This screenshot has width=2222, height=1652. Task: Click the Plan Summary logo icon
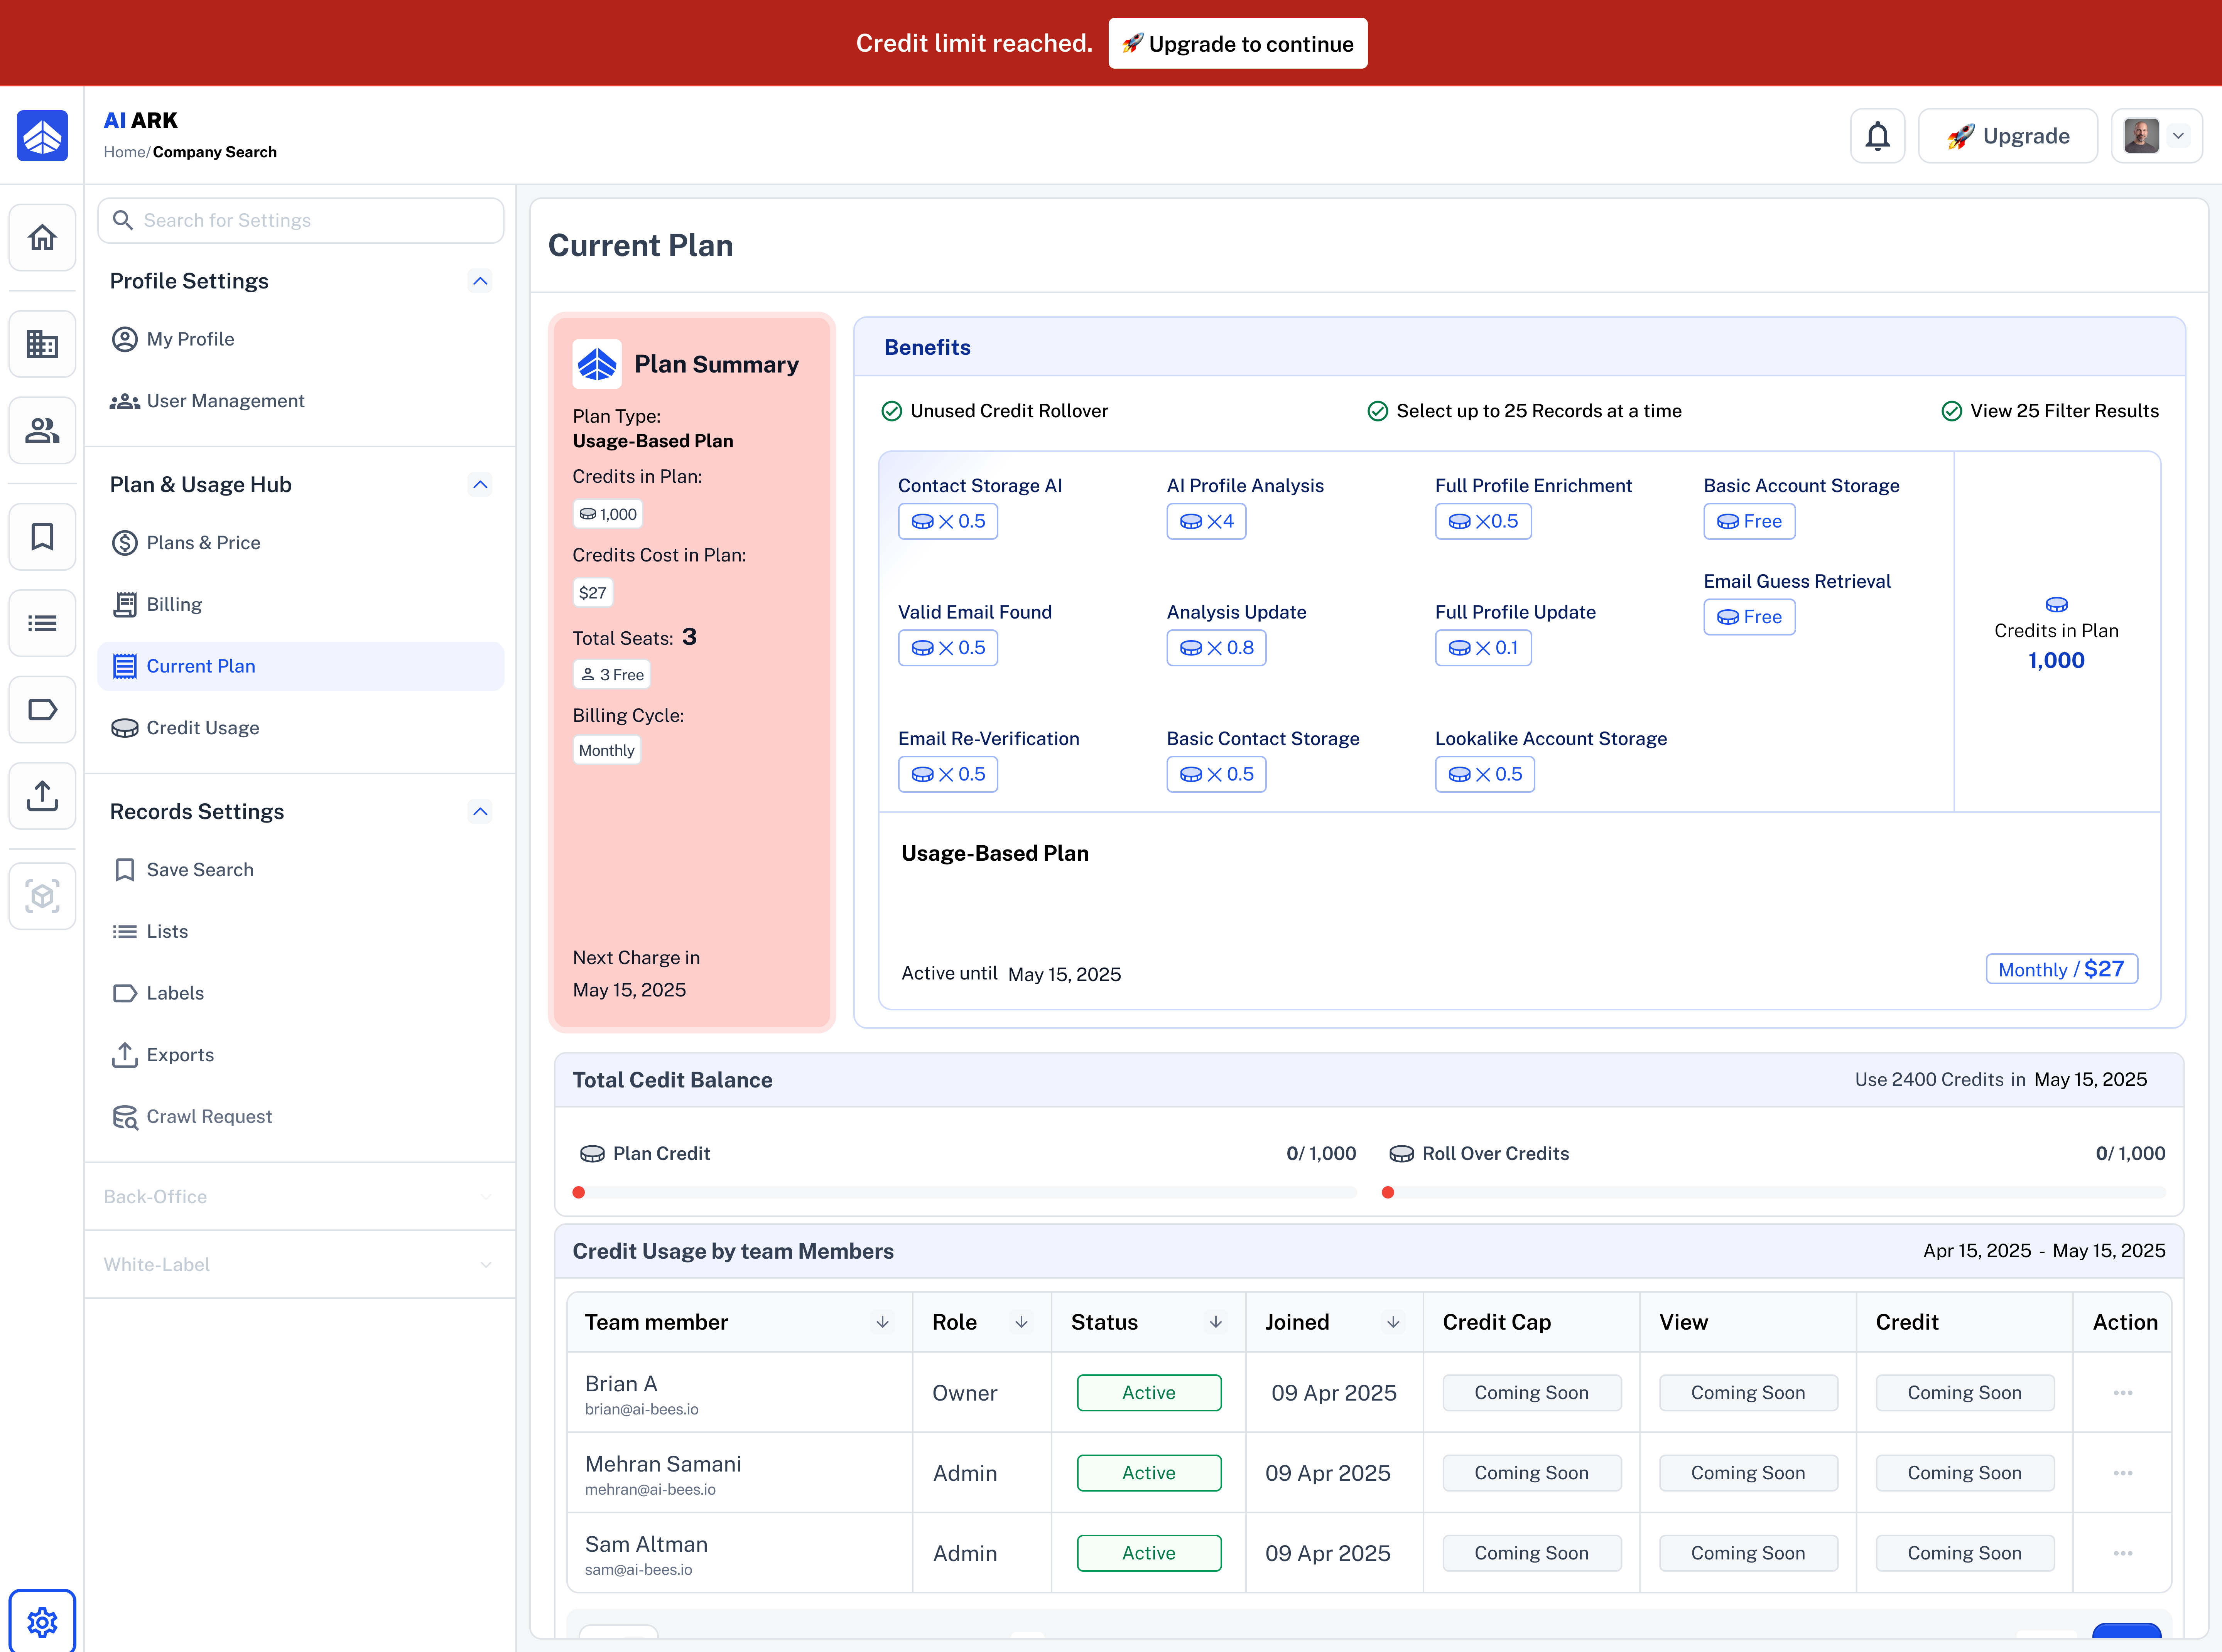(x=596, y=364)
